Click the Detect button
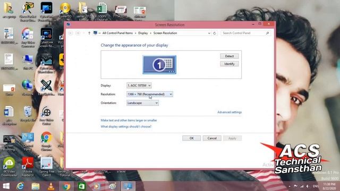Image resolution: width=340 pixels, height=191 pixels. 229,56
